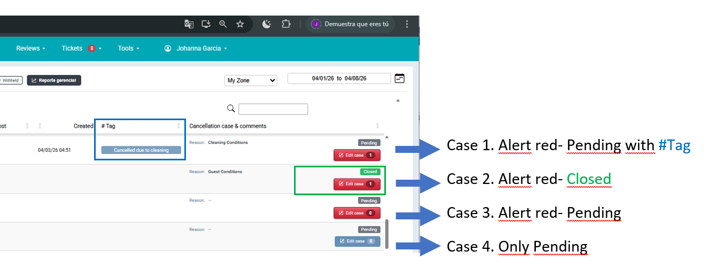
Task: Expand the My Zone dropdown
Action: (250, 80)
